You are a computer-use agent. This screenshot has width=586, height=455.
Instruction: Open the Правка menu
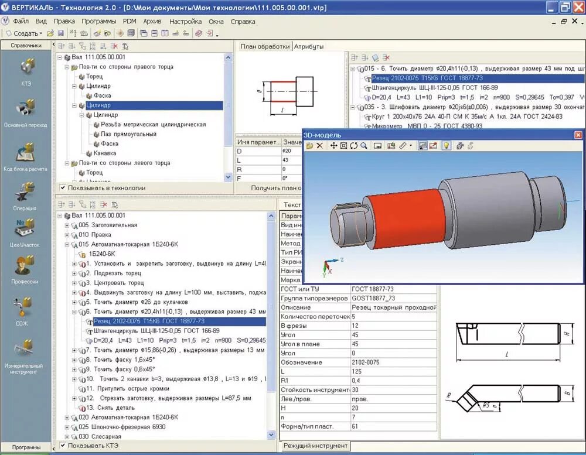[x=64, y=21]
